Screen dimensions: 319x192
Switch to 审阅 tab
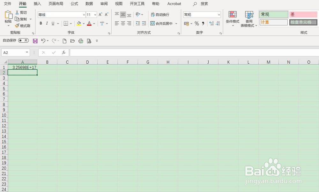point(104,4)
